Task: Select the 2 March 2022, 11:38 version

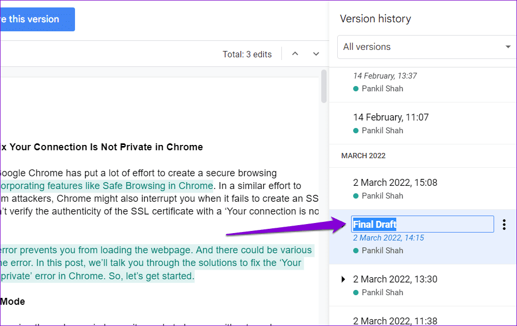Action: coord(423,317)
